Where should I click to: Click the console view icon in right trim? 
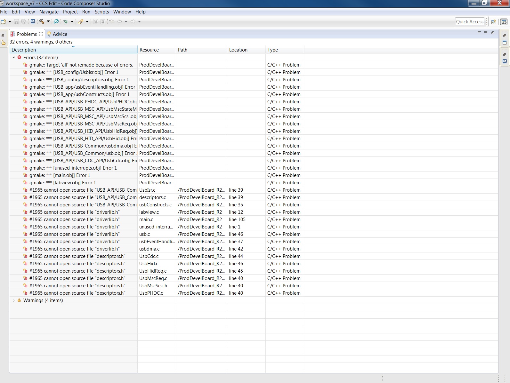point(505,61)
